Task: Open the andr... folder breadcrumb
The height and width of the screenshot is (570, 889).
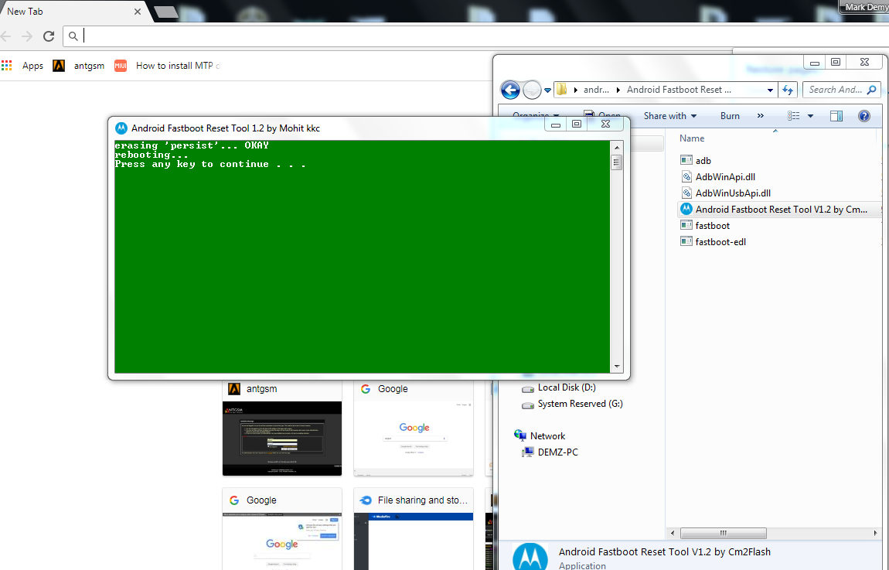Action: (x=595, y=90)
